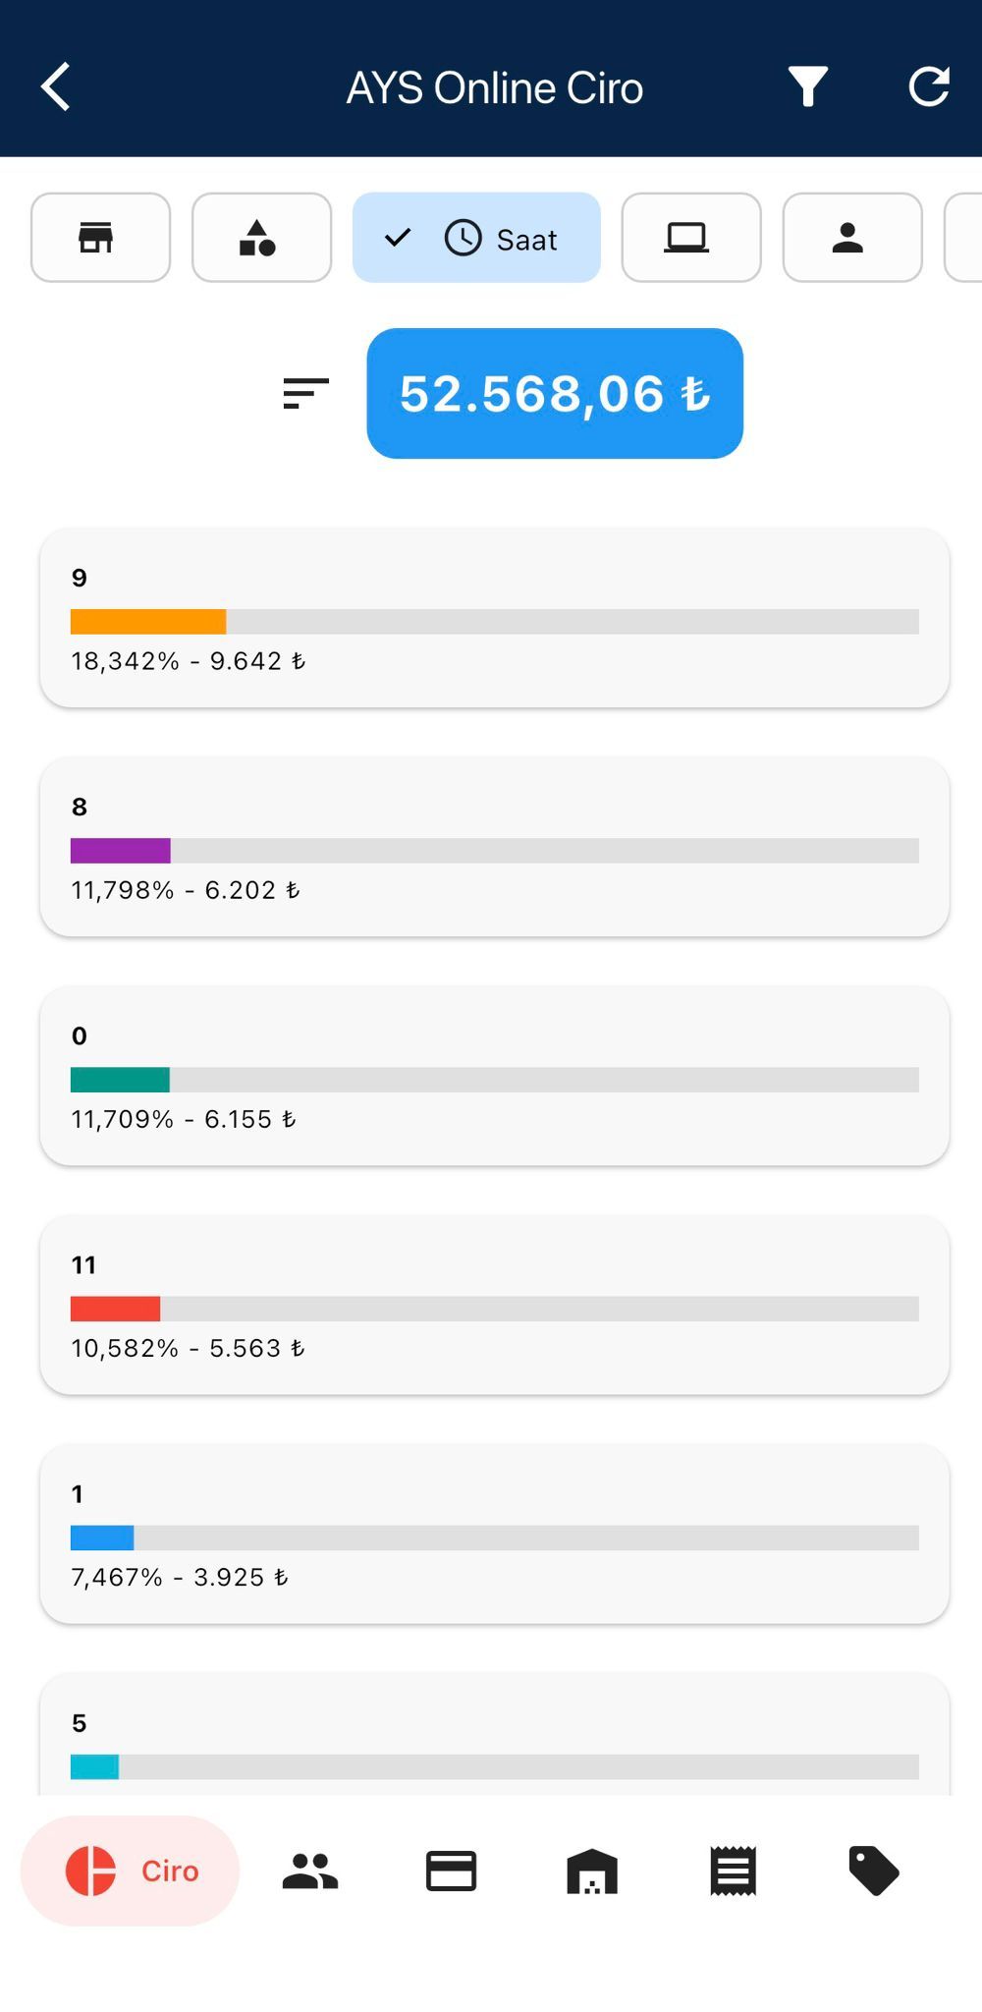Click the purple progress bar for hour 8
The image size is (982, 2012).
pyautogui.click(x=121, y=851)
